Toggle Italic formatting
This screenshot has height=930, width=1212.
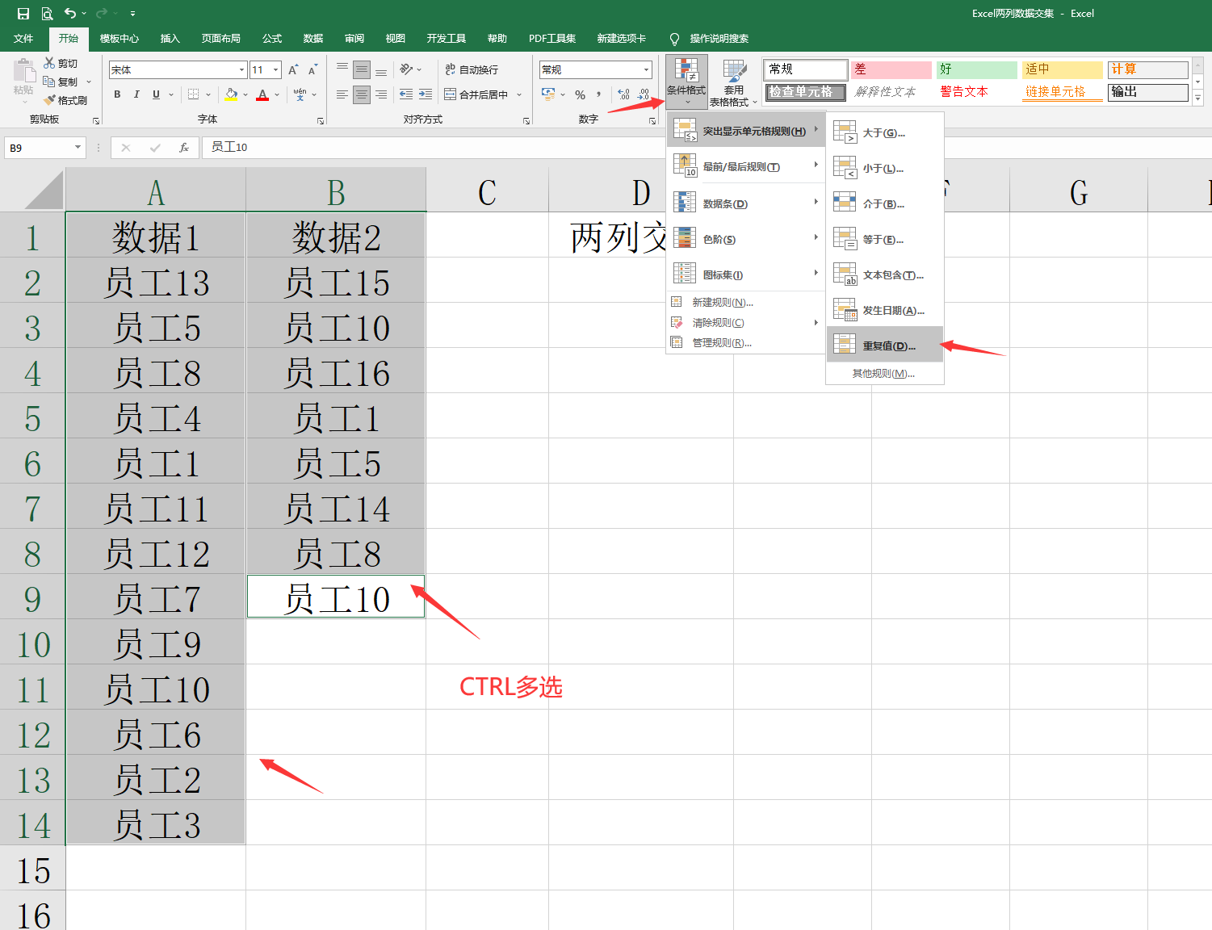(x=136, y=94)
